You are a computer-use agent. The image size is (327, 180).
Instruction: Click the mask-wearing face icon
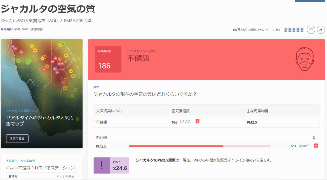point(304,59)
